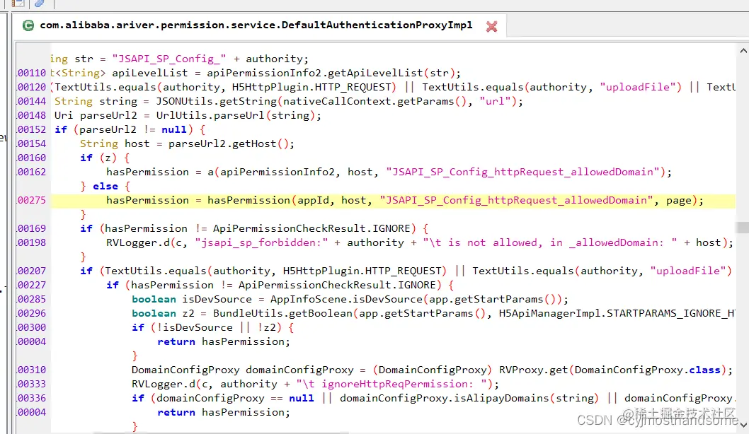Click the scrollbar up arrow

click(743, 51)
